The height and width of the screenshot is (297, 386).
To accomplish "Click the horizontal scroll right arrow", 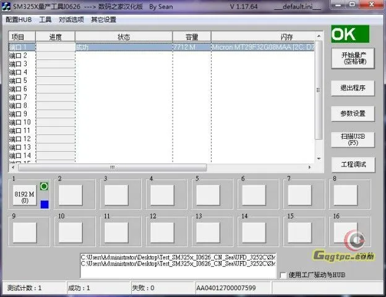I will [309, 167].
